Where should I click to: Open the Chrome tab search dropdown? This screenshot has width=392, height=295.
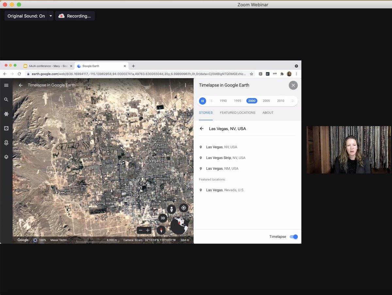[296, 66]
